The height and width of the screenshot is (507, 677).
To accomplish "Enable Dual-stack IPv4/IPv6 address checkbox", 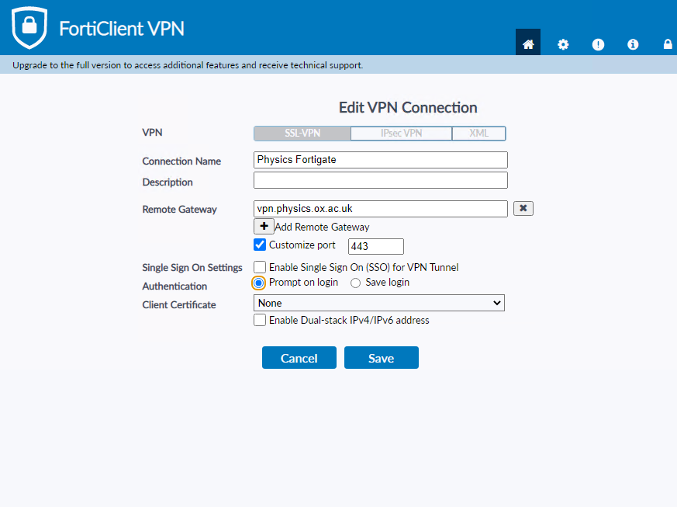I will tap(260, 320).
